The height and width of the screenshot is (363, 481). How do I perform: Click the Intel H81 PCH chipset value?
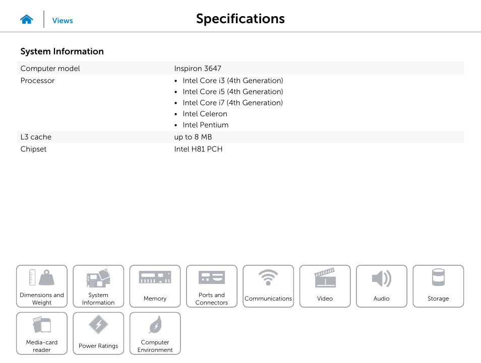198,149
